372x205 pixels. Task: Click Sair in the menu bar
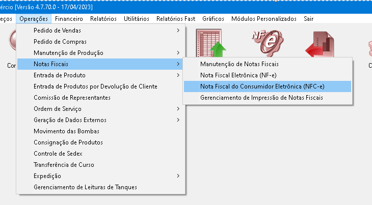point(309,19)
